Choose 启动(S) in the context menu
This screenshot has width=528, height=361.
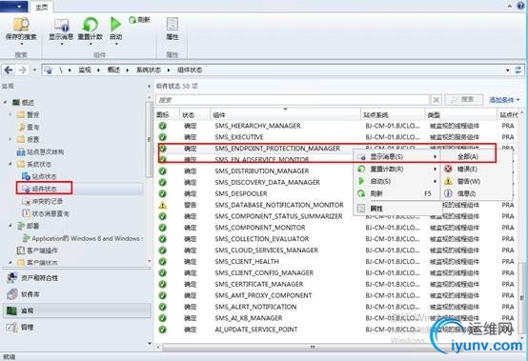pyautogui.click(x=397, y=181)
